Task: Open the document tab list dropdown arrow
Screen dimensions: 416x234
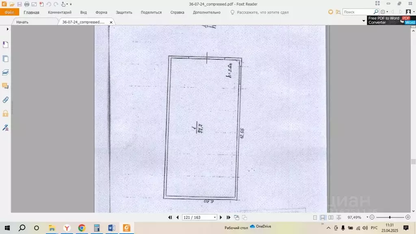Action: (x=364, y=21)
